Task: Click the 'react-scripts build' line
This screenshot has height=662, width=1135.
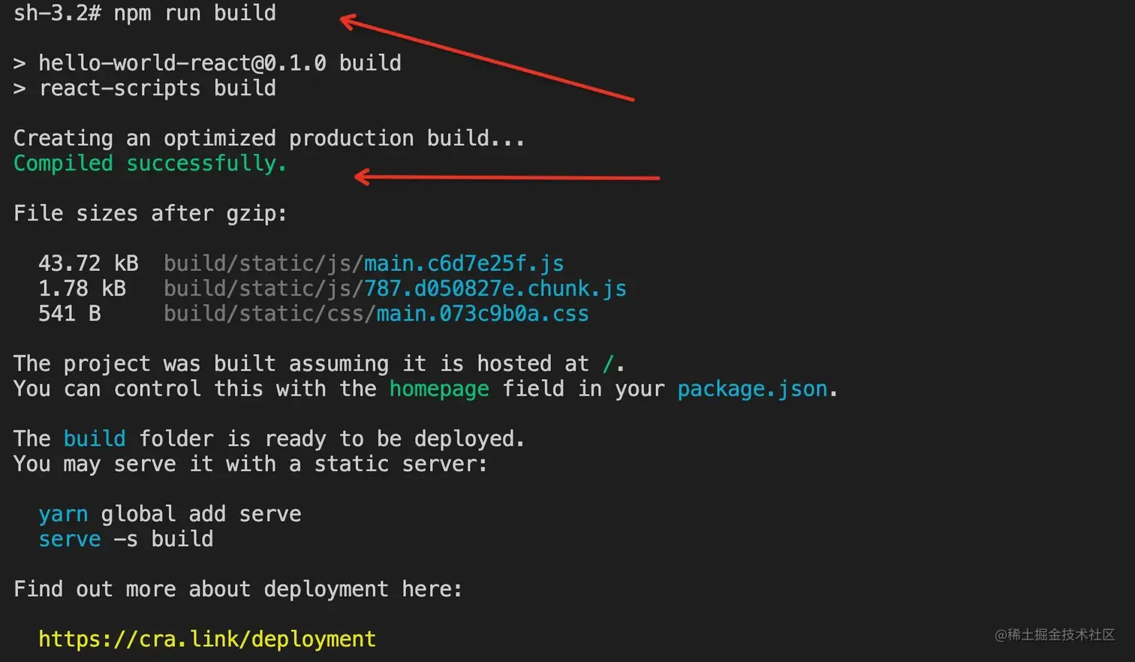Action: tap(145, 89)
